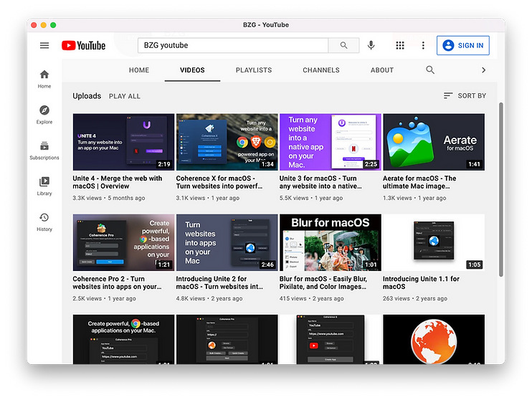
Task: Click title 'Coherence X for macOS'
Action: pos(219,182)
